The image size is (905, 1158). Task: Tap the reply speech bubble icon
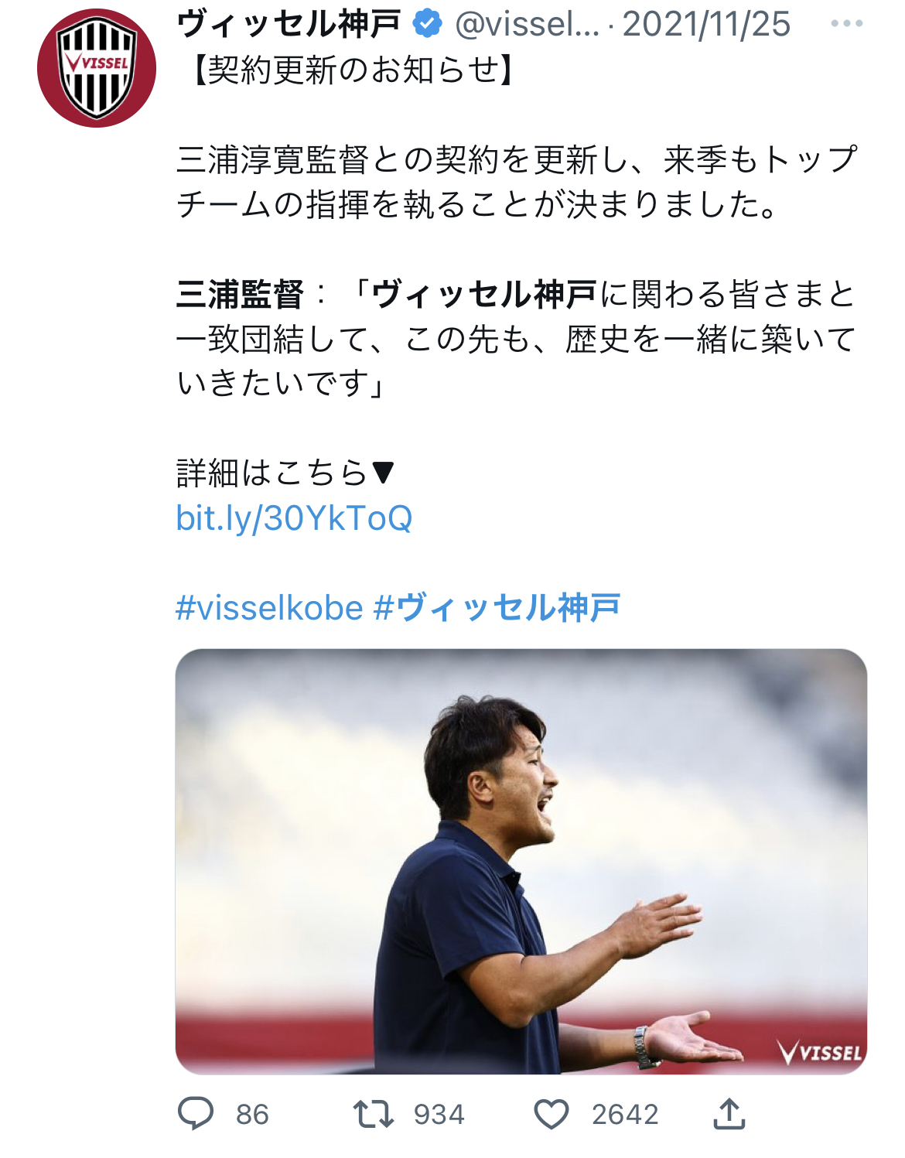[x=196, y=1114]
